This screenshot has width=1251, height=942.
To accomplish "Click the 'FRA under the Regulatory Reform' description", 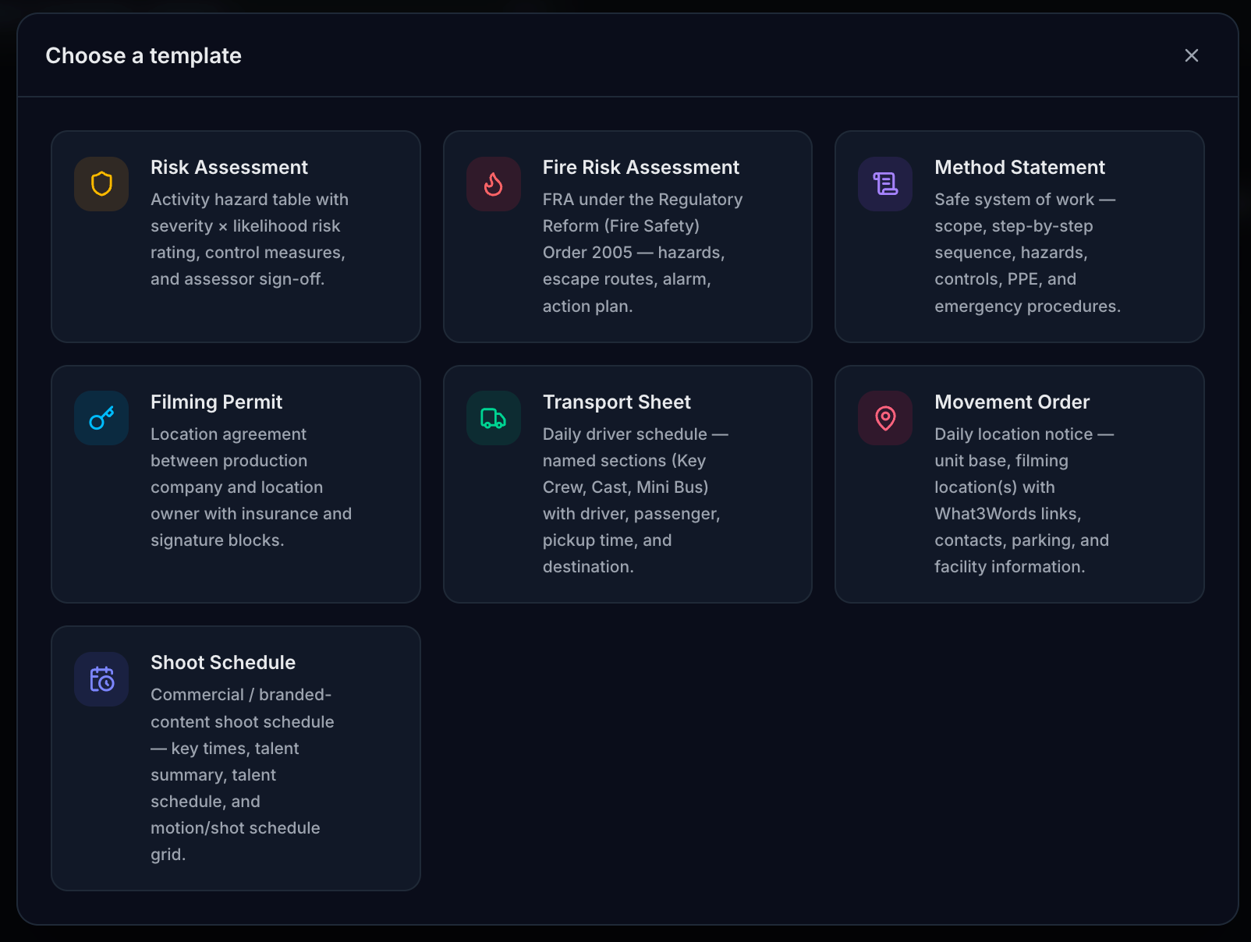I will click(643, 253).
